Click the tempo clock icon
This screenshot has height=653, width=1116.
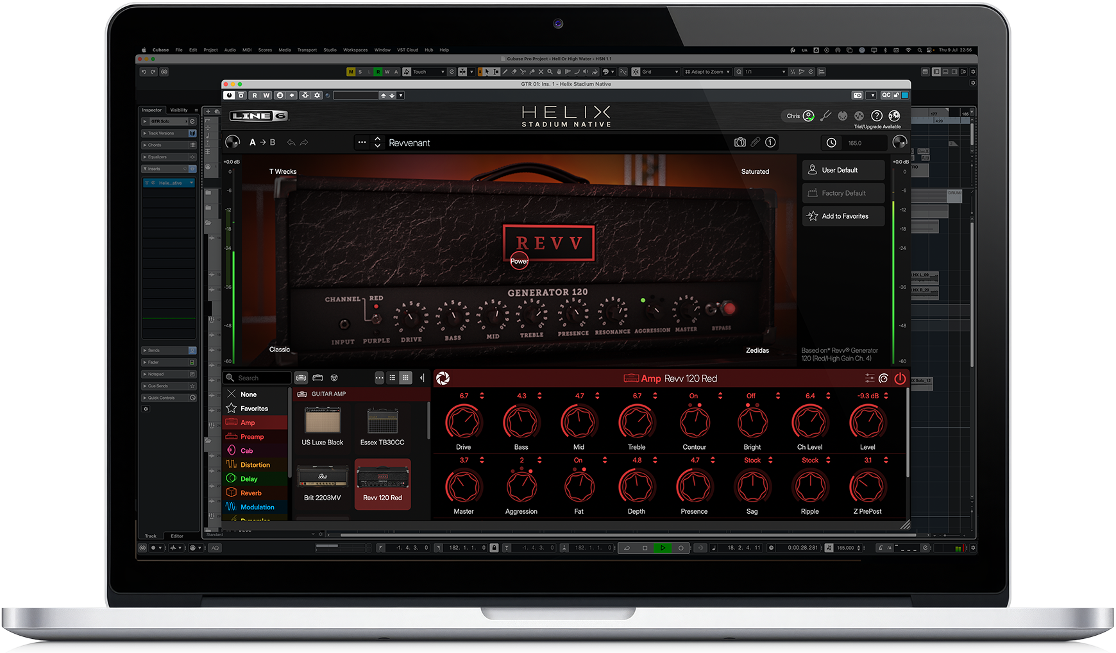coord(831,143)
